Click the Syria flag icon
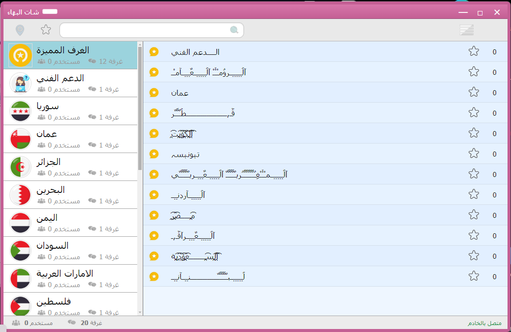The image size is (511, 332). [x=20, y=111]
